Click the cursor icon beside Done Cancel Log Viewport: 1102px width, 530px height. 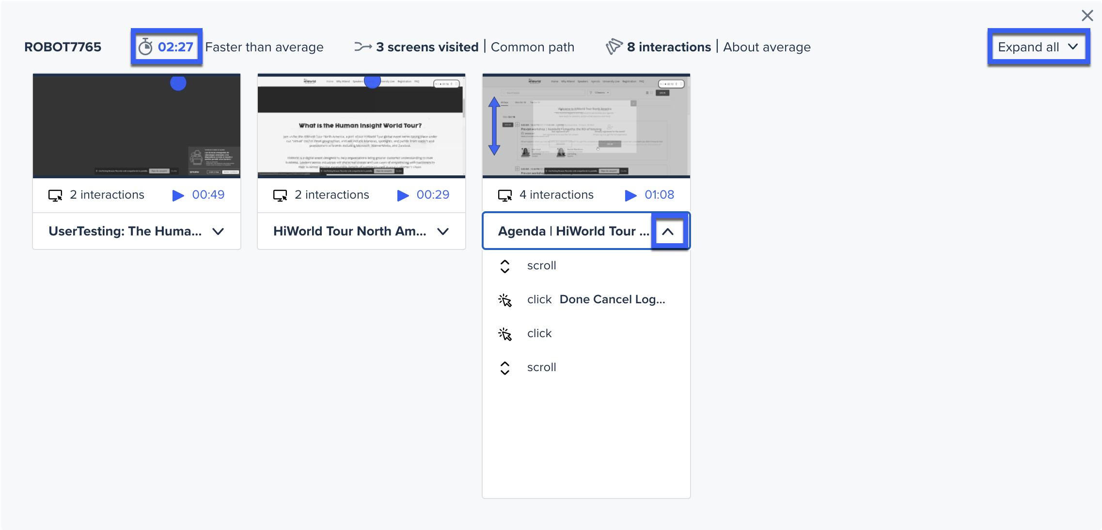[x=505, y=300]
